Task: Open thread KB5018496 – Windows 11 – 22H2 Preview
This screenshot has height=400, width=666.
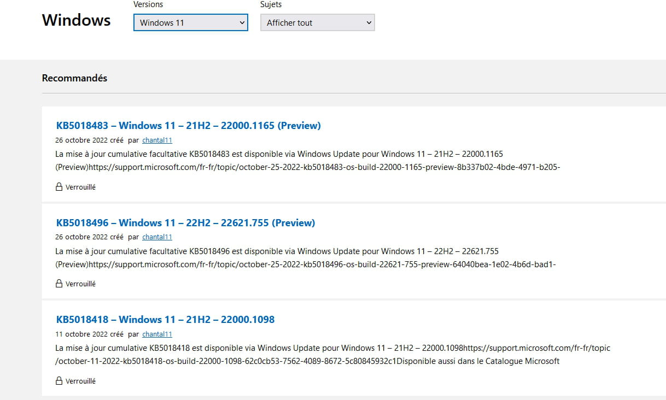Action: coord(185,223)
